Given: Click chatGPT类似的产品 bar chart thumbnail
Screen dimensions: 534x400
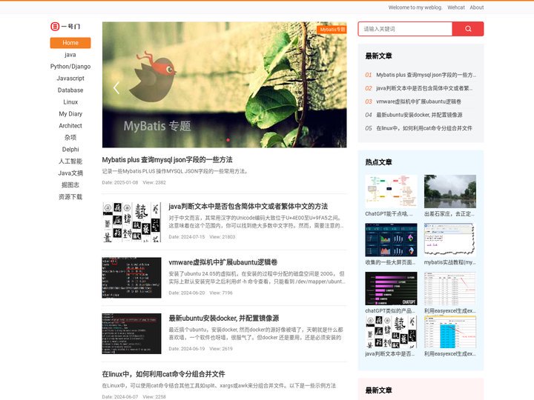Looking at the screenshot, I should coord(391,288).
